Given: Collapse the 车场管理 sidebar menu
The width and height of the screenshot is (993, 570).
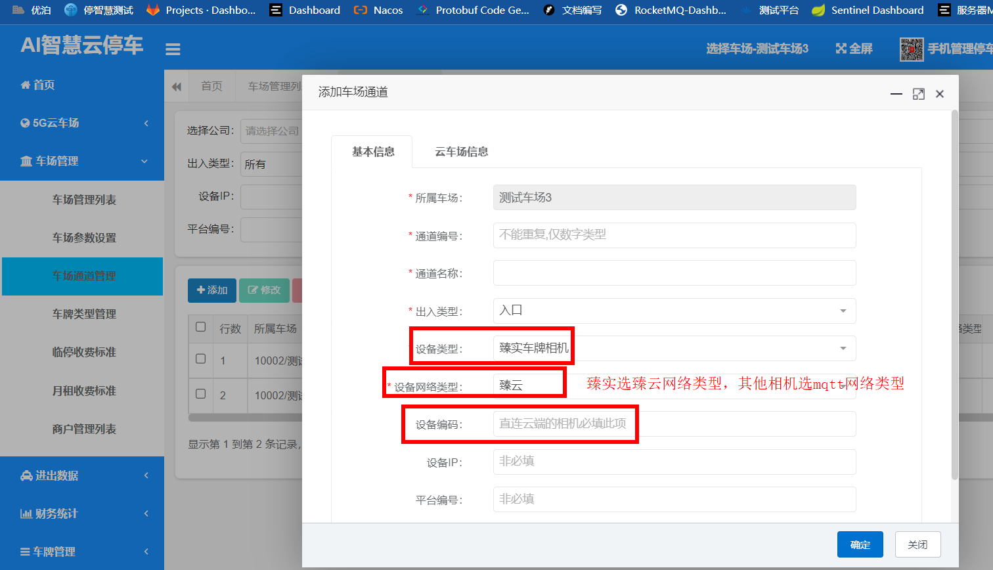Looking at the screenshot, I should tap(81, 161).
